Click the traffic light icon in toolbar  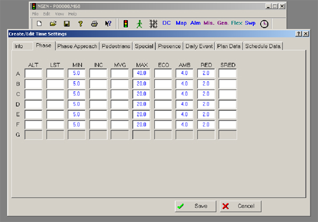pos(126,24)
